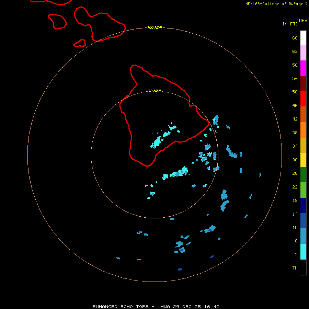
Task: Click the 'TOPS' legend title
Action: point(302,21)
